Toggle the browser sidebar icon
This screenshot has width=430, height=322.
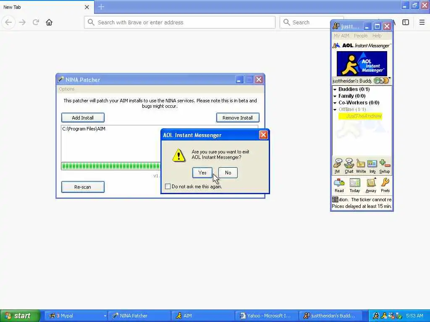(406, 22)
